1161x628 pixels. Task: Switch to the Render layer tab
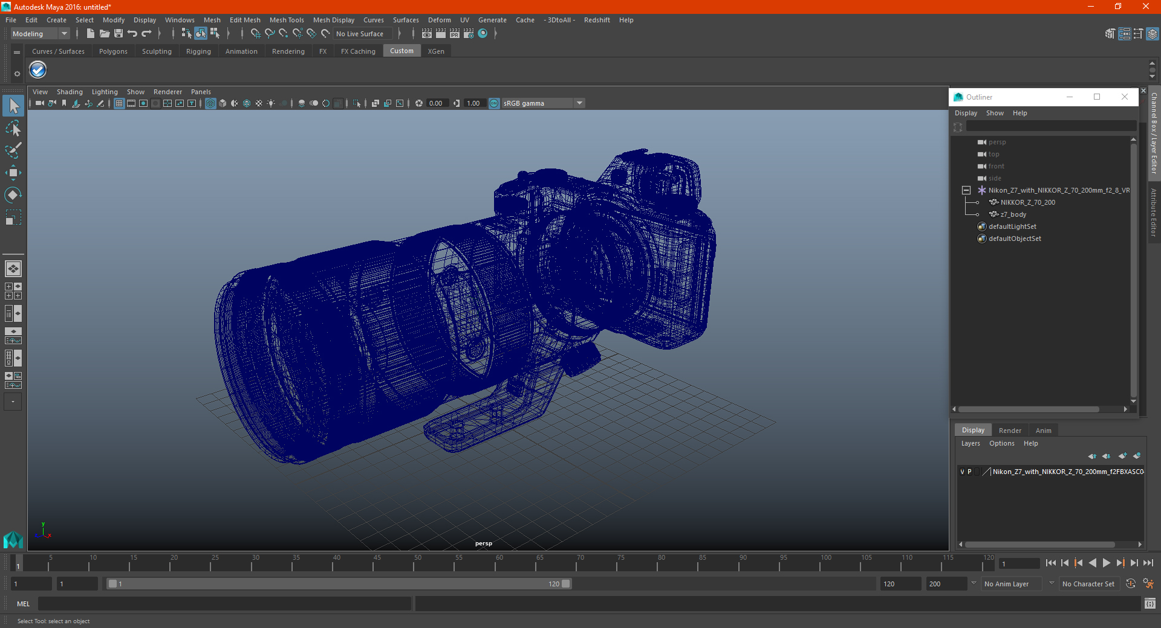coord(1010,431)
